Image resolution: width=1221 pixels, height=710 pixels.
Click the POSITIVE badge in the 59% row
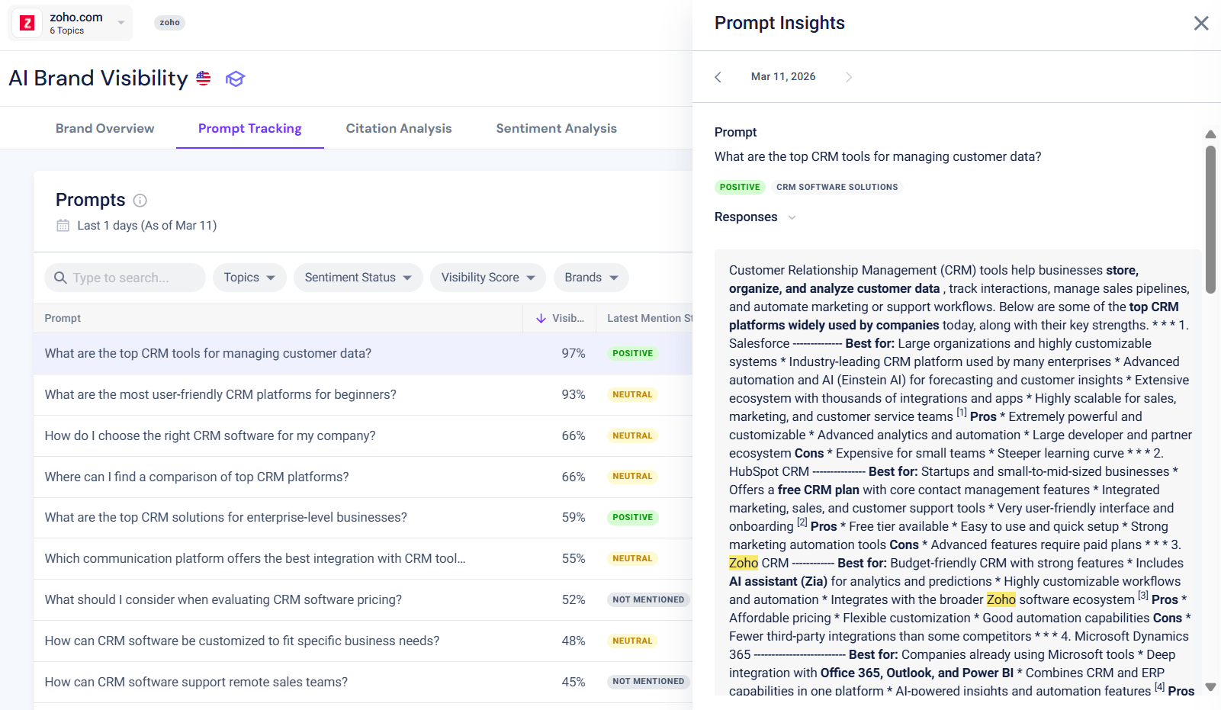tap(633, 517)
